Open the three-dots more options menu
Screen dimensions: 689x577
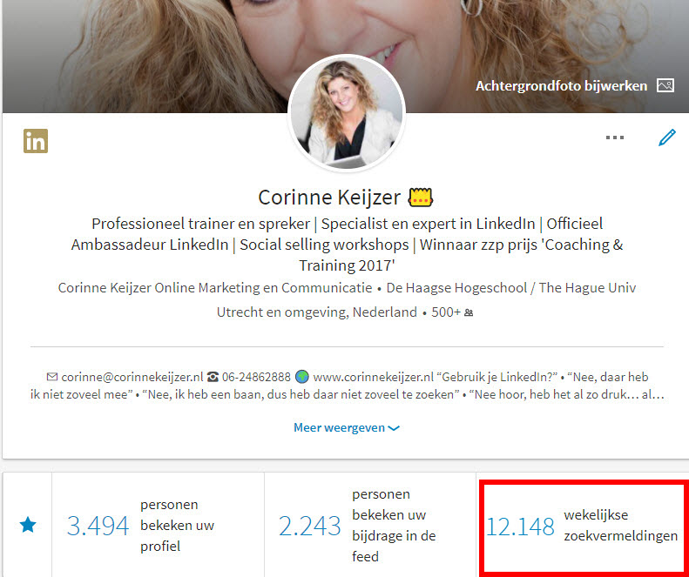[615, 138]
